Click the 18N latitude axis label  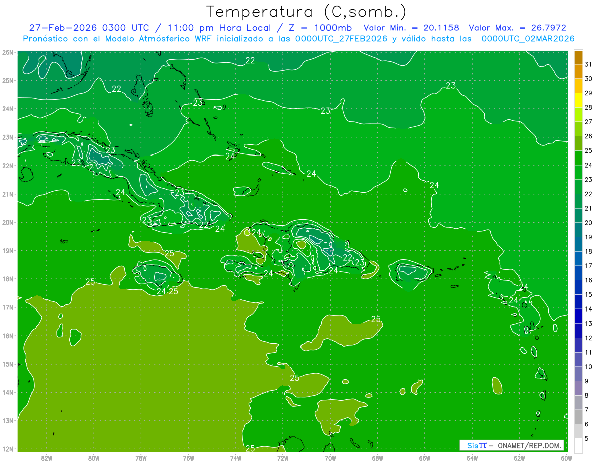(7, 279)
